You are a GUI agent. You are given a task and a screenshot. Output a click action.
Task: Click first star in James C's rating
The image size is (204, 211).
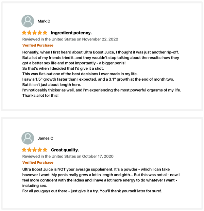click(x=24, y=150)
